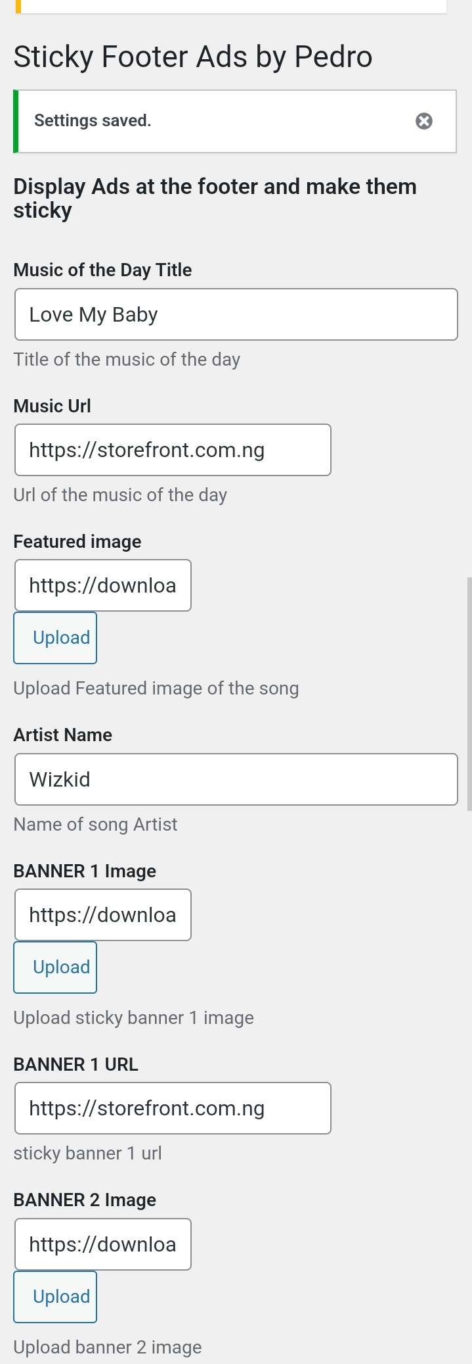Edit the Artist Name field containing Wizkid

click(x=236, y=779)
